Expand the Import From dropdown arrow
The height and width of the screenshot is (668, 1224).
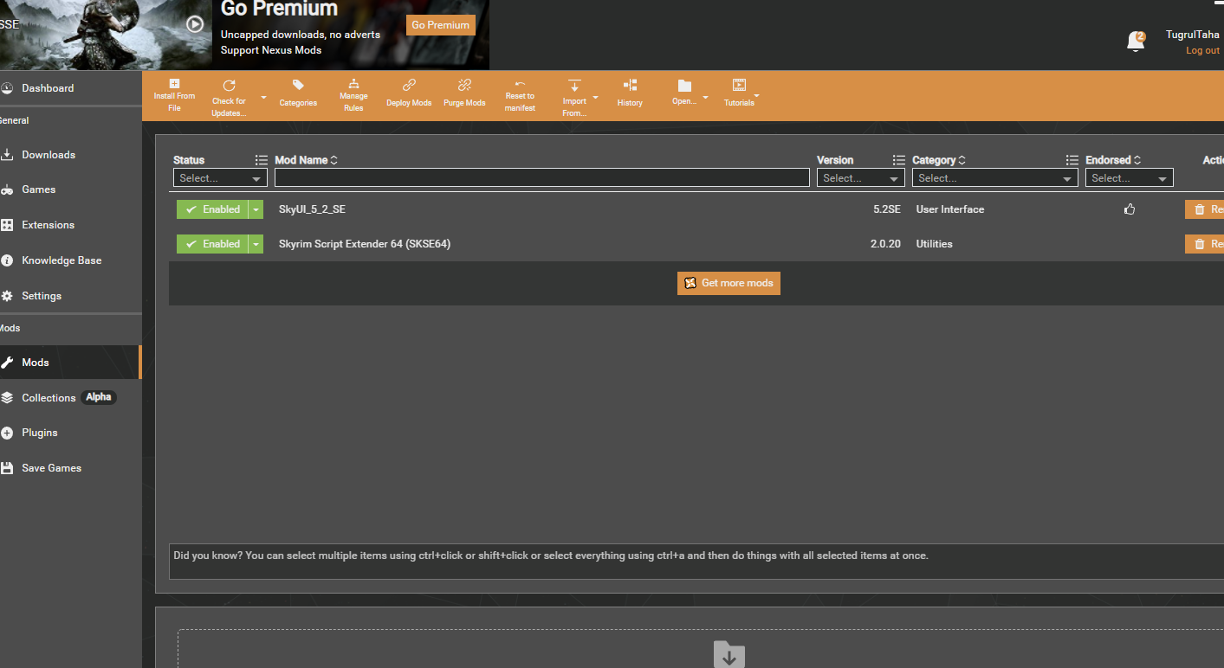[595, 98]
